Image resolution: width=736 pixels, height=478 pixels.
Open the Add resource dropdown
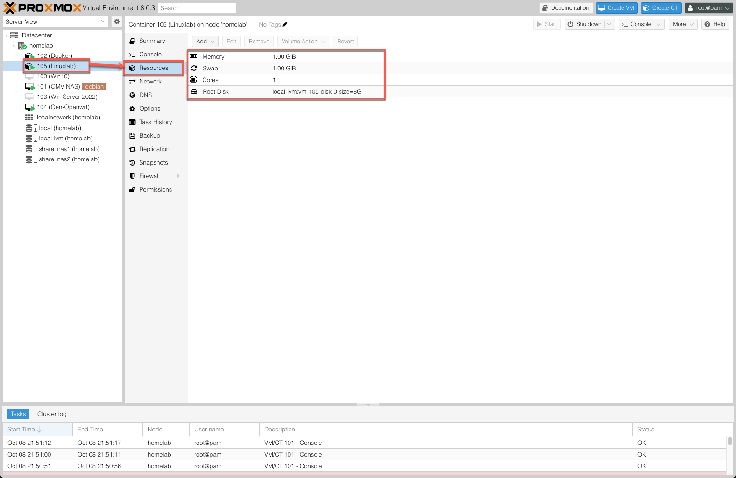pos(205,42)
